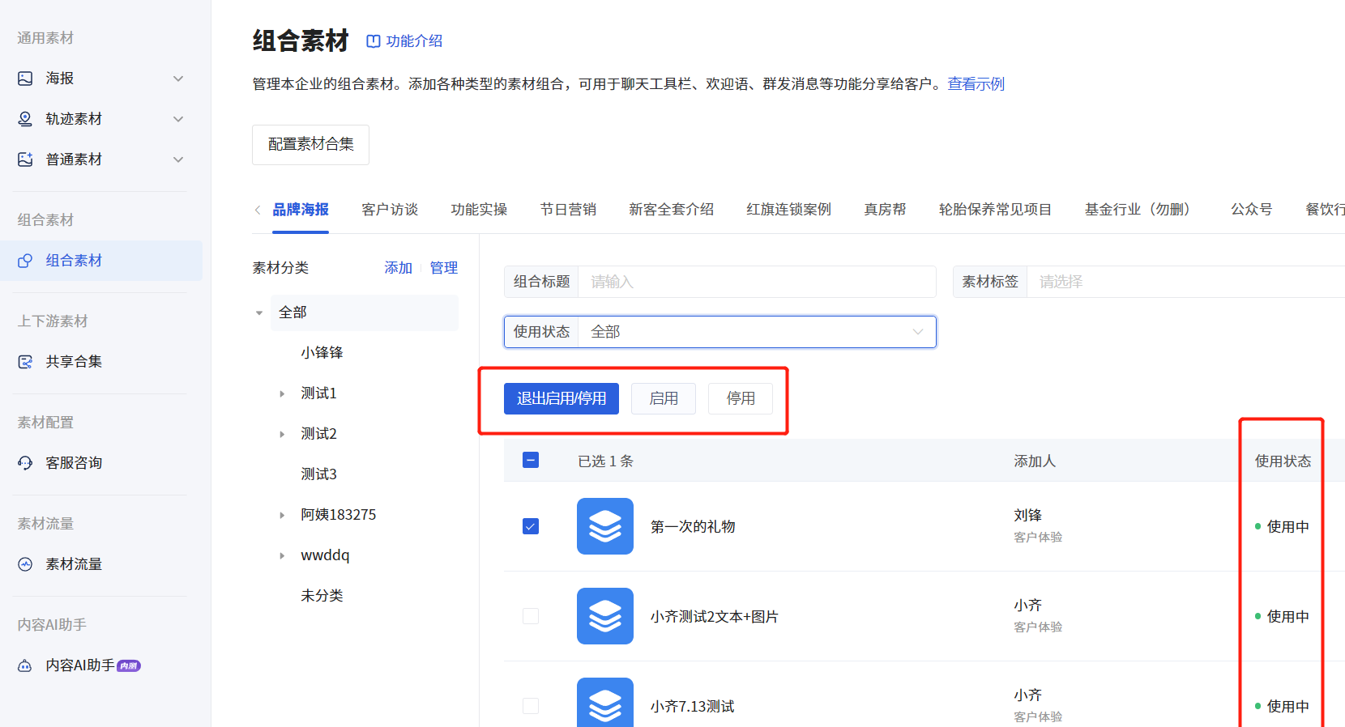Expand the 普通素材 menu chevron
The width and height of the screenshot is (1345, 727).
[178, 159]
